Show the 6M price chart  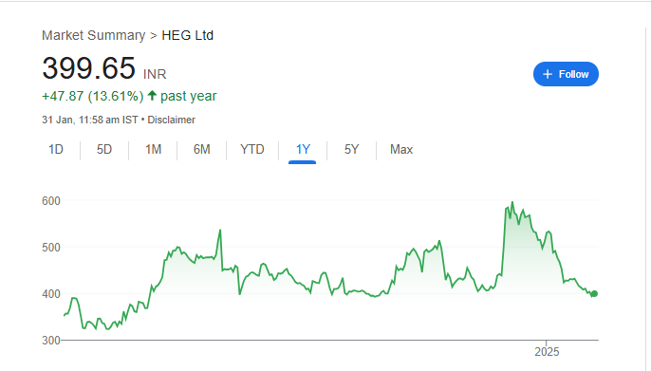click(202, 149)
